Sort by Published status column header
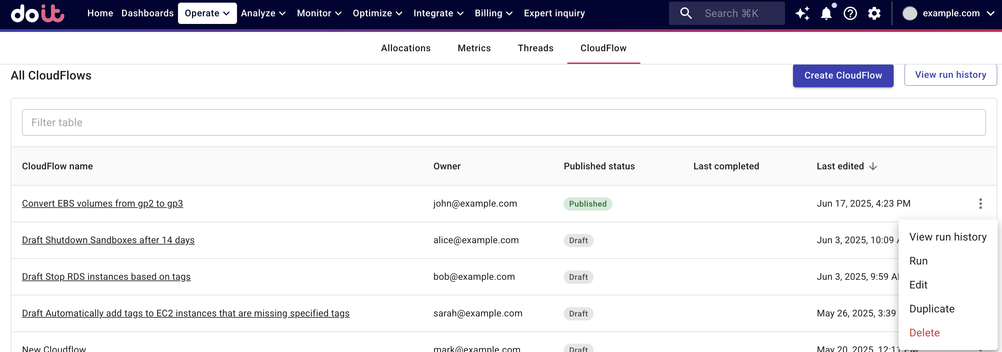Viewport: 1002px width, 352px height. tap(599, 166)
